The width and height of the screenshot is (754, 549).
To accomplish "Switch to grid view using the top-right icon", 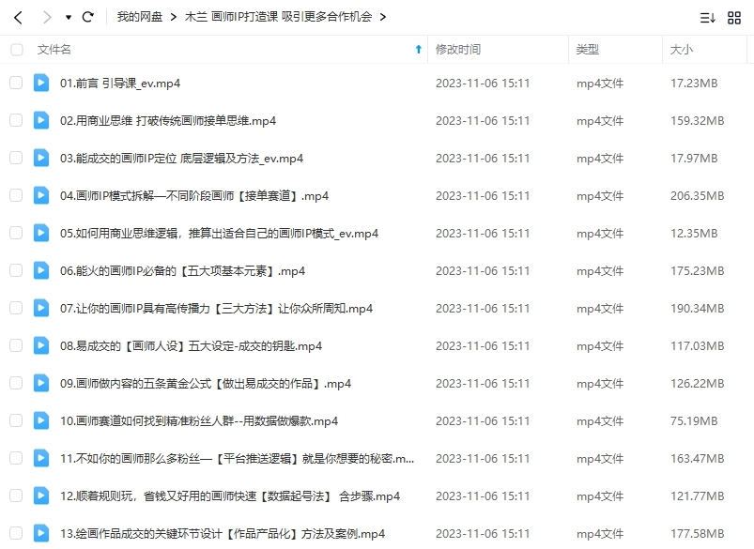I will (x=736, y=16).
